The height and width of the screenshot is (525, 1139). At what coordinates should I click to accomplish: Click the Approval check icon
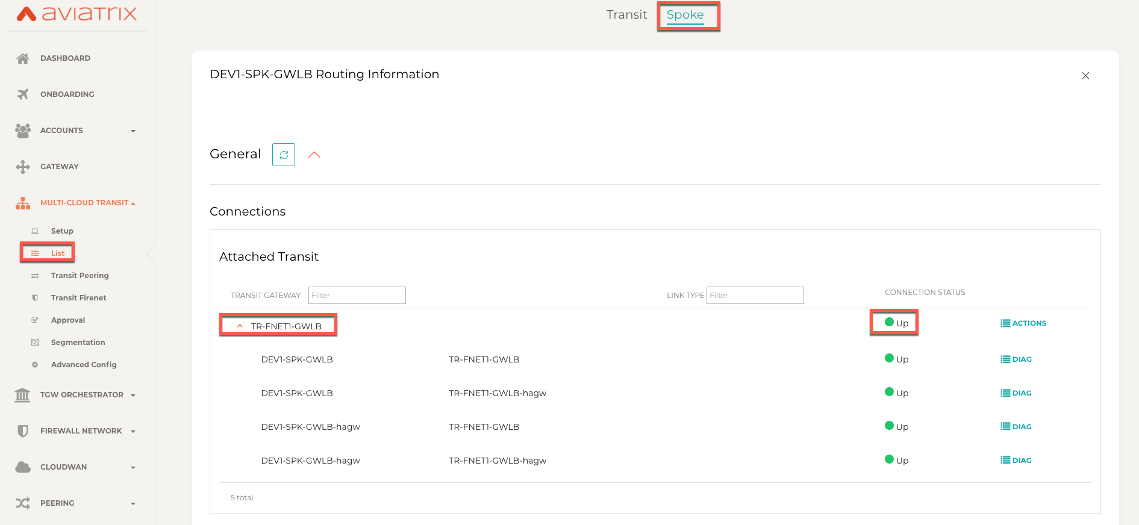[x=35, y=320]
